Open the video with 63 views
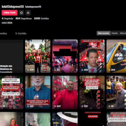The height and width of the screenshot is (126, 126). pyautogui.click(x=65, y=56)
